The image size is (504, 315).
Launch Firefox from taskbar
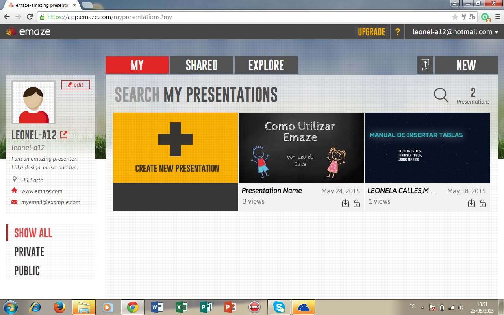click(59, 307)
